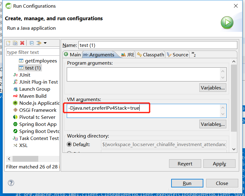
Task: Select the Default working directory radio button
Action: click(69, 144)
